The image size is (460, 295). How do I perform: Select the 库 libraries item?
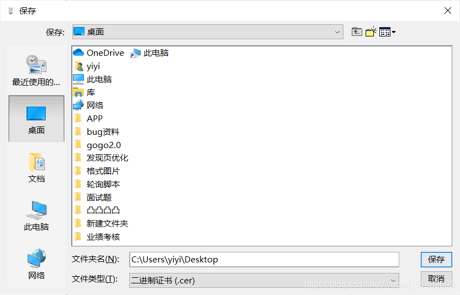[84, 92]
